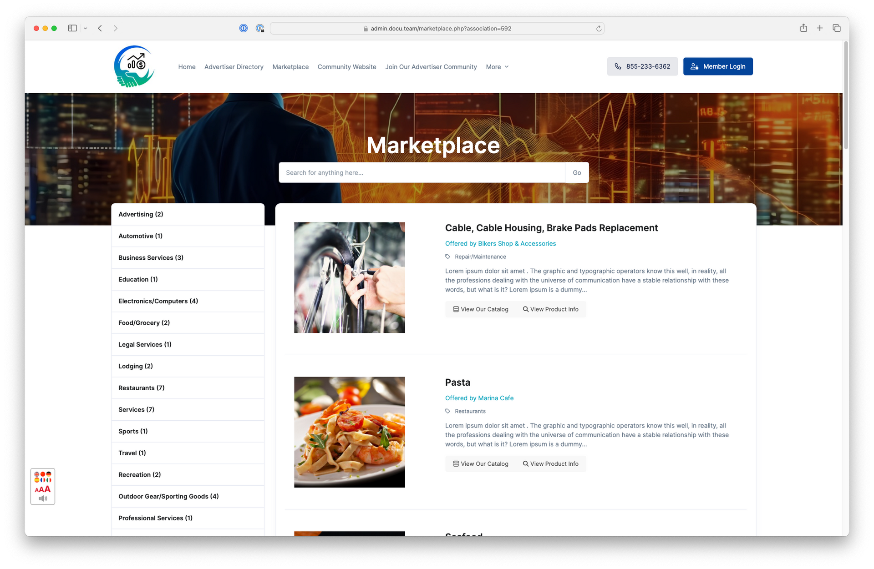This screenshot has height=569, width=874.
Task: Select the Advertising (2) category
Action: click(x=188, y=214)
